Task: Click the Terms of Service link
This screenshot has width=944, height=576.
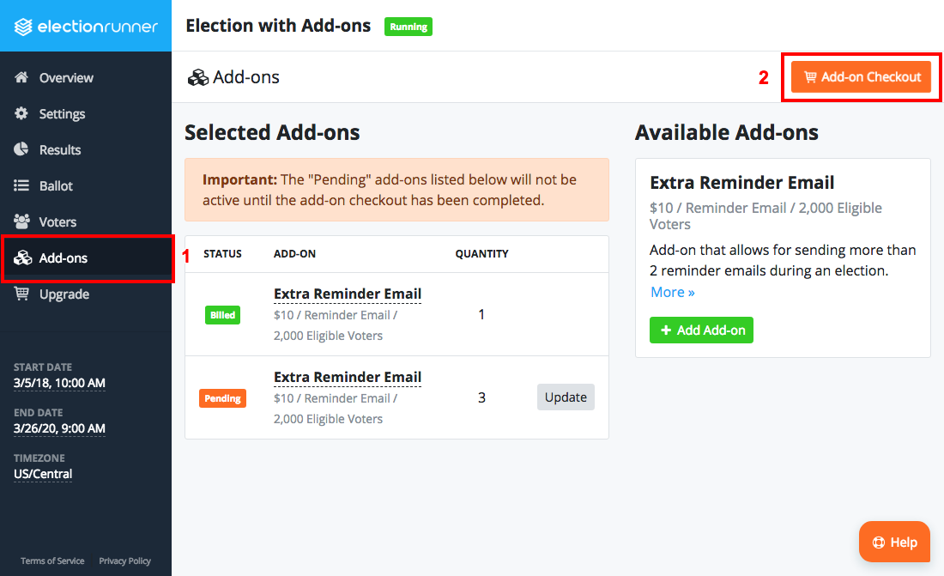Action: coord(51,561)
